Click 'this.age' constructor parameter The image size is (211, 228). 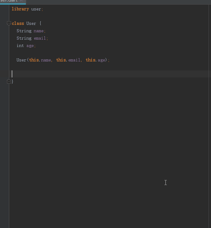click(95, 60)
